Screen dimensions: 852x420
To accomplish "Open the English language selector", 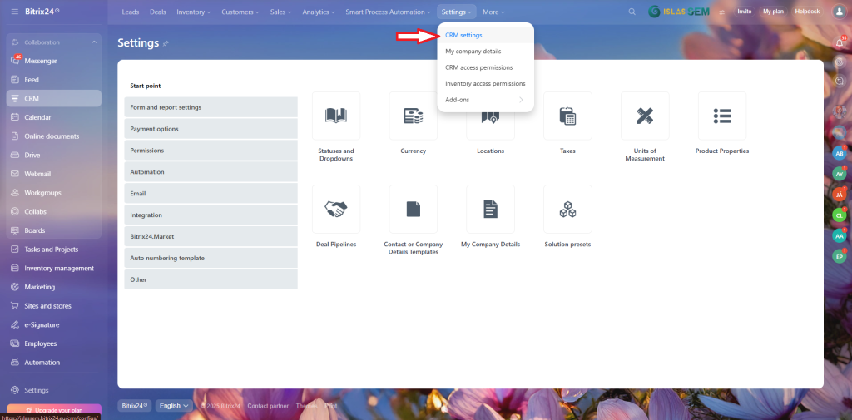I will (x=174, y=405).
